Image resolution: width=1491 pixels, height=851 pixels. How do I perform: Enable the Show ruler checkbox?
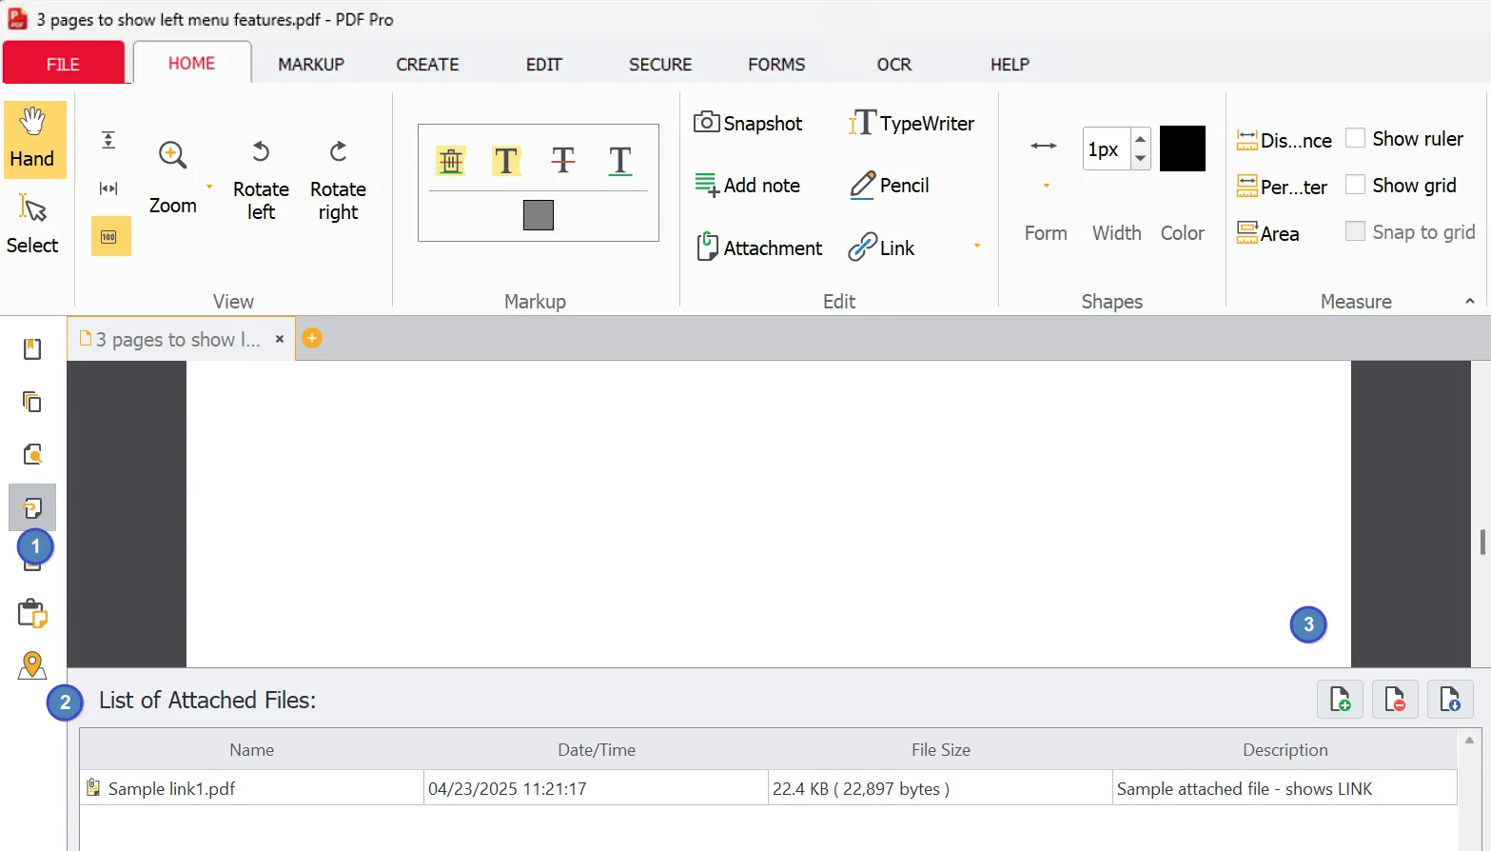[x=1356, y=138]
